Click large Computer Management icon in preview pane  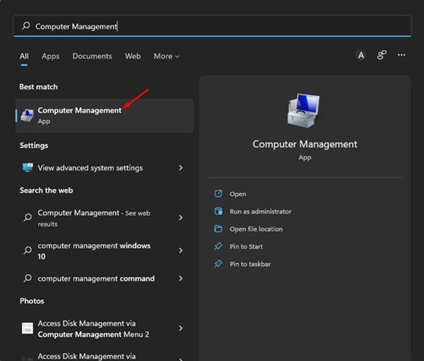[304, 111]
